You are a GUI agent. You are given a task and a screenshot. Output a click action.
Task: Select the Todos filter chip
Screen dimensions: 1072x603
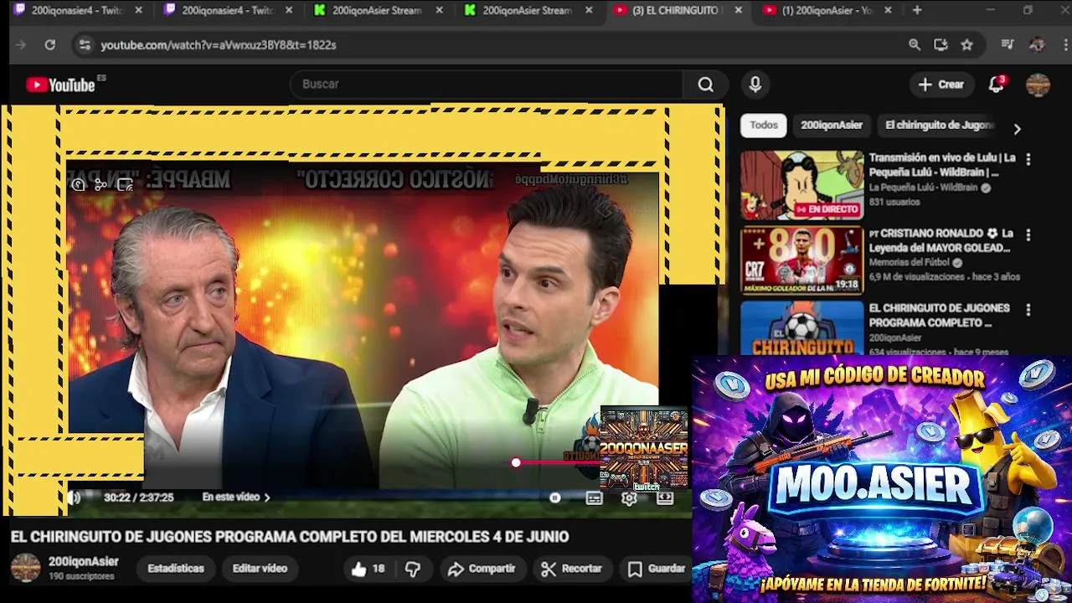click(x=764, y=126)
